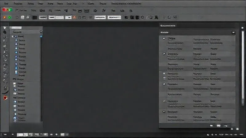
Task: Click the blue scroll marker in the left tree panel
Action: tap(41, 37)
